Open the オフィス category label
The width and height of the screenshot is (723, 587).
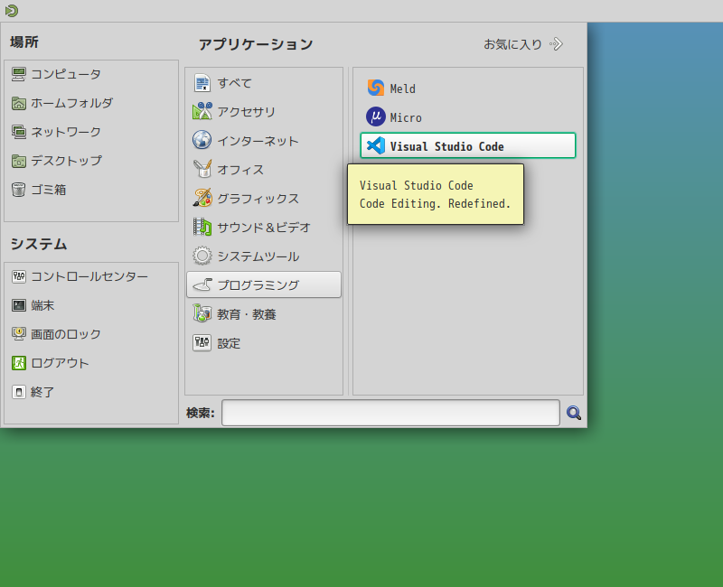click(240, 170)
